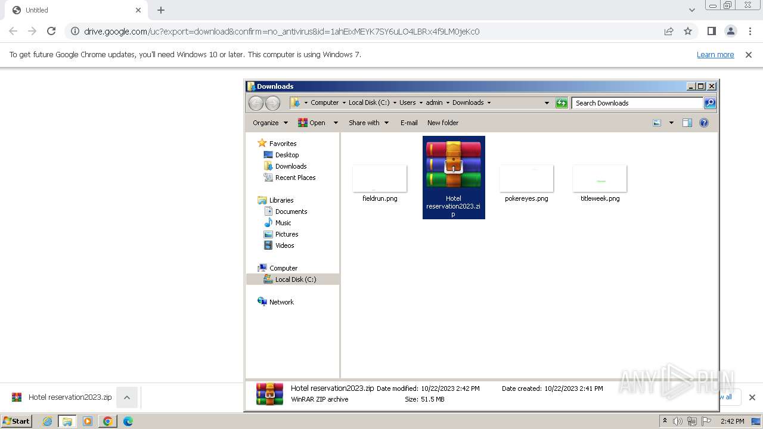Open volume control in system tray
The height and width of the screenshot is (429, 763).
[678, 421]
